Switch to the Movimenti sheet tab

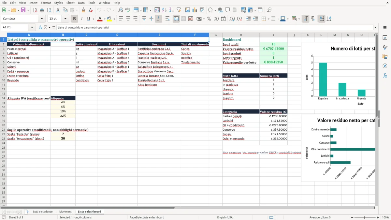(65, 212)
